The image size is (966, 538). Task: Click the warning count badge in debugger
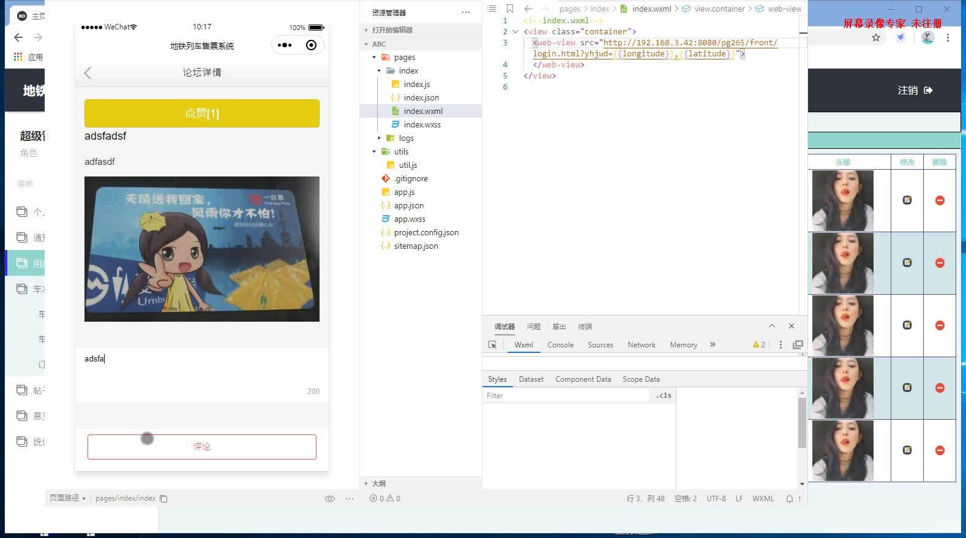pos(759,345)
